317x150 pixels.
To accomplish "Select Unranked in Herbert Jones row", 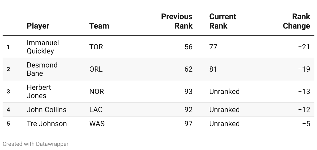I will 224,91.
